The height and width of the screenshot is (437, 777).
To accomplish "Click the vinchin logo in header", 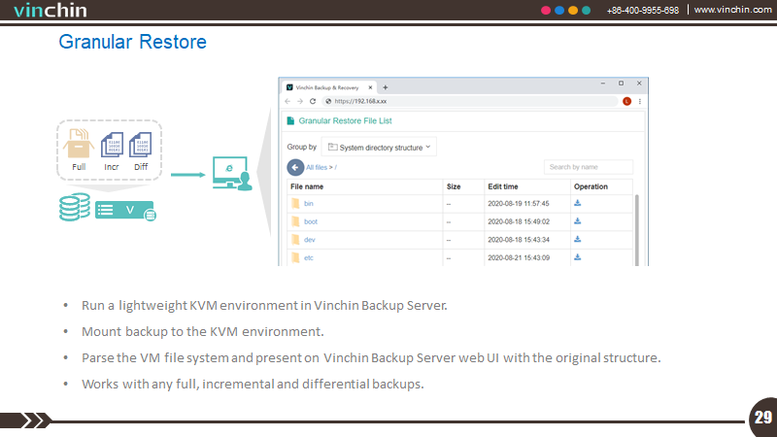I will [x=51, y=10].
